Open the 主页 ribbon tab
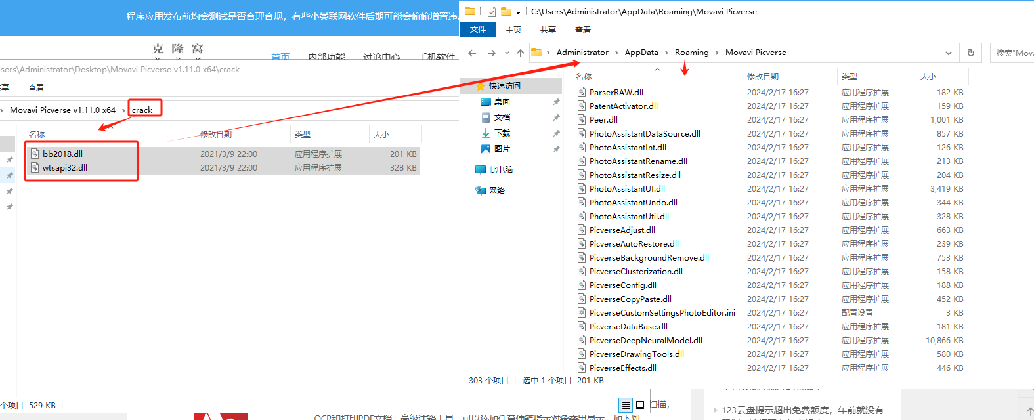The image size is (1034, 420). (513, 30)
